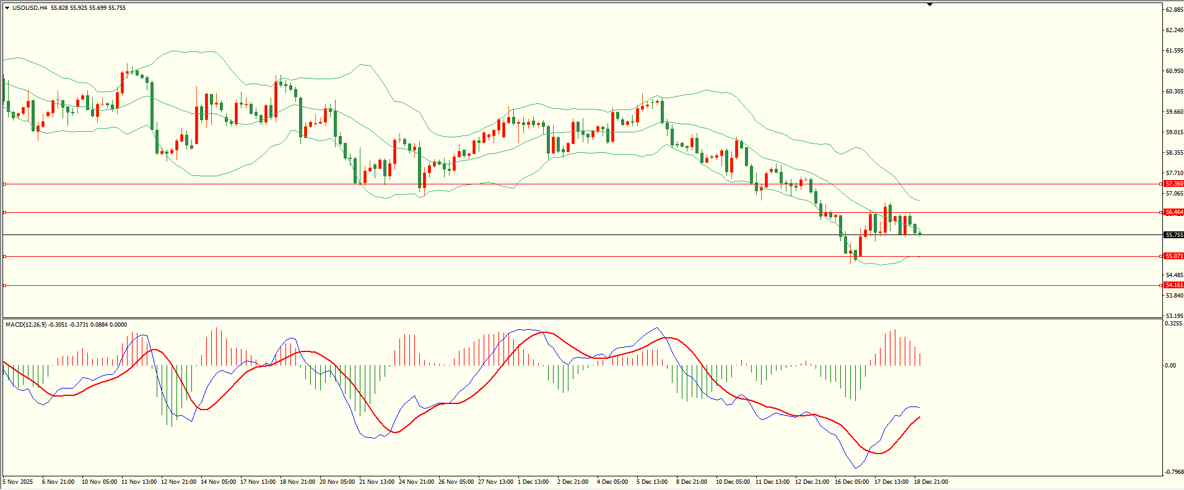Click the last candlestick on the price chart
Screen dimensions: 1184x490
pos(920,233)
